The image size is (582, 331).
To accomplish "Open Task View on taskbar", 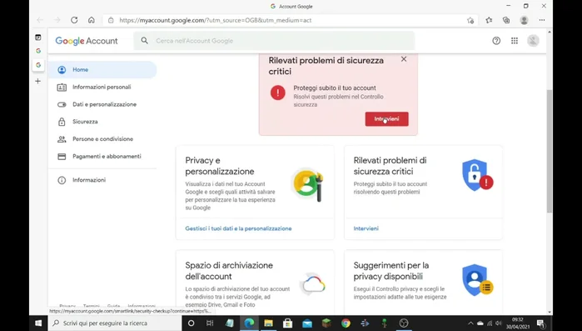I will coord(210,323).
